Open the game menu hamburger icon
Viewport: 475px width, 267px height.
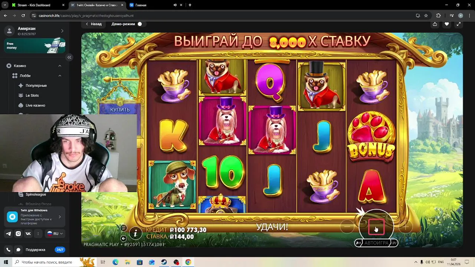pos(124,228)
